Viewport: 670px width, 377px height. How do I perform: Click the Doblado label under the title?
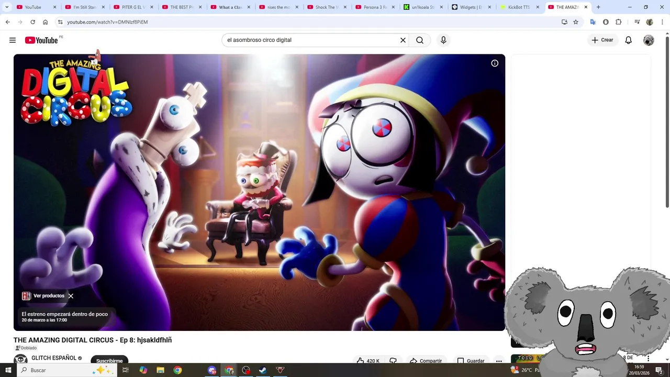[26, 348]
